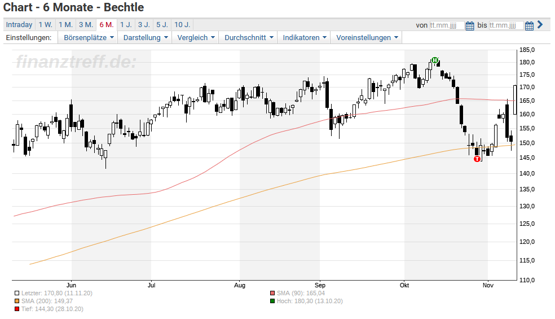Open the Vergleich dropdown
The image size is (555, 319).
coord(196,38)
